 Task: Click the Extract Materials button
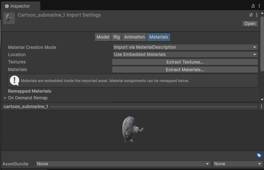[185, 70]
